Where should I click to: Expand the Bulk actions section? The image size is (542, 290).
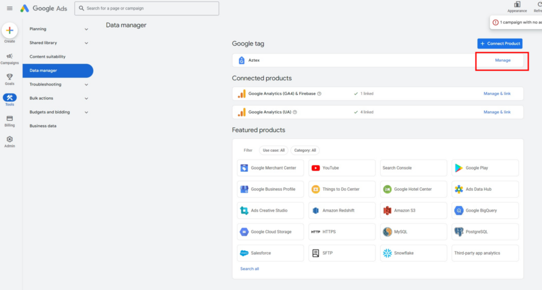pos(58,98)
